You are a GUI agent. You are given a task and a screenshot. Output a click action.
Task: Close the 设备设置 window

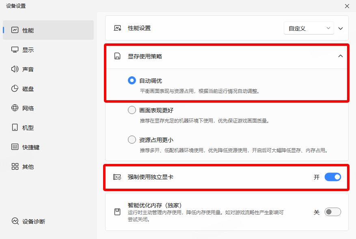[347, 6]
